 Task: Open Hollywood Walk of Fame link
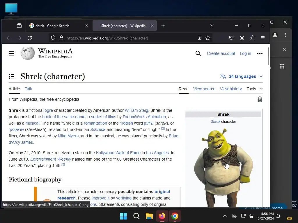118,153
